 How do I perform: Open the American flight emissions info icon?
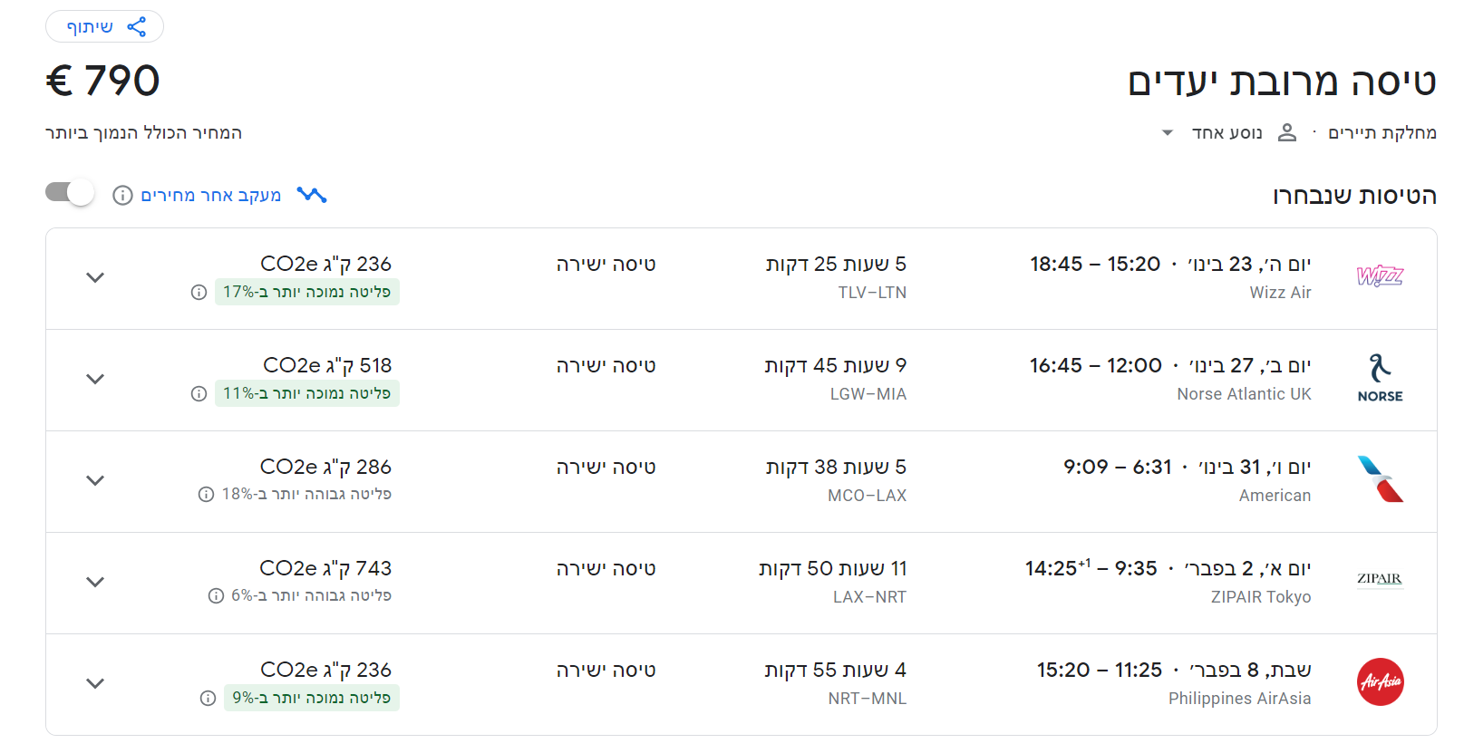click(x=206, y=494)
